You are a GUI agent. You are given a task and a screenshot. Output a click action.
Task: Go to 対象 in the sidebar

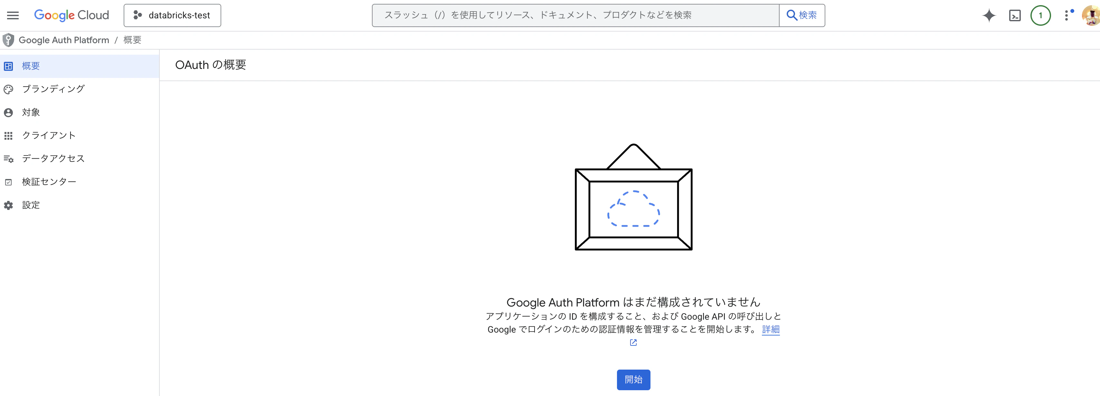pos(31,112)
